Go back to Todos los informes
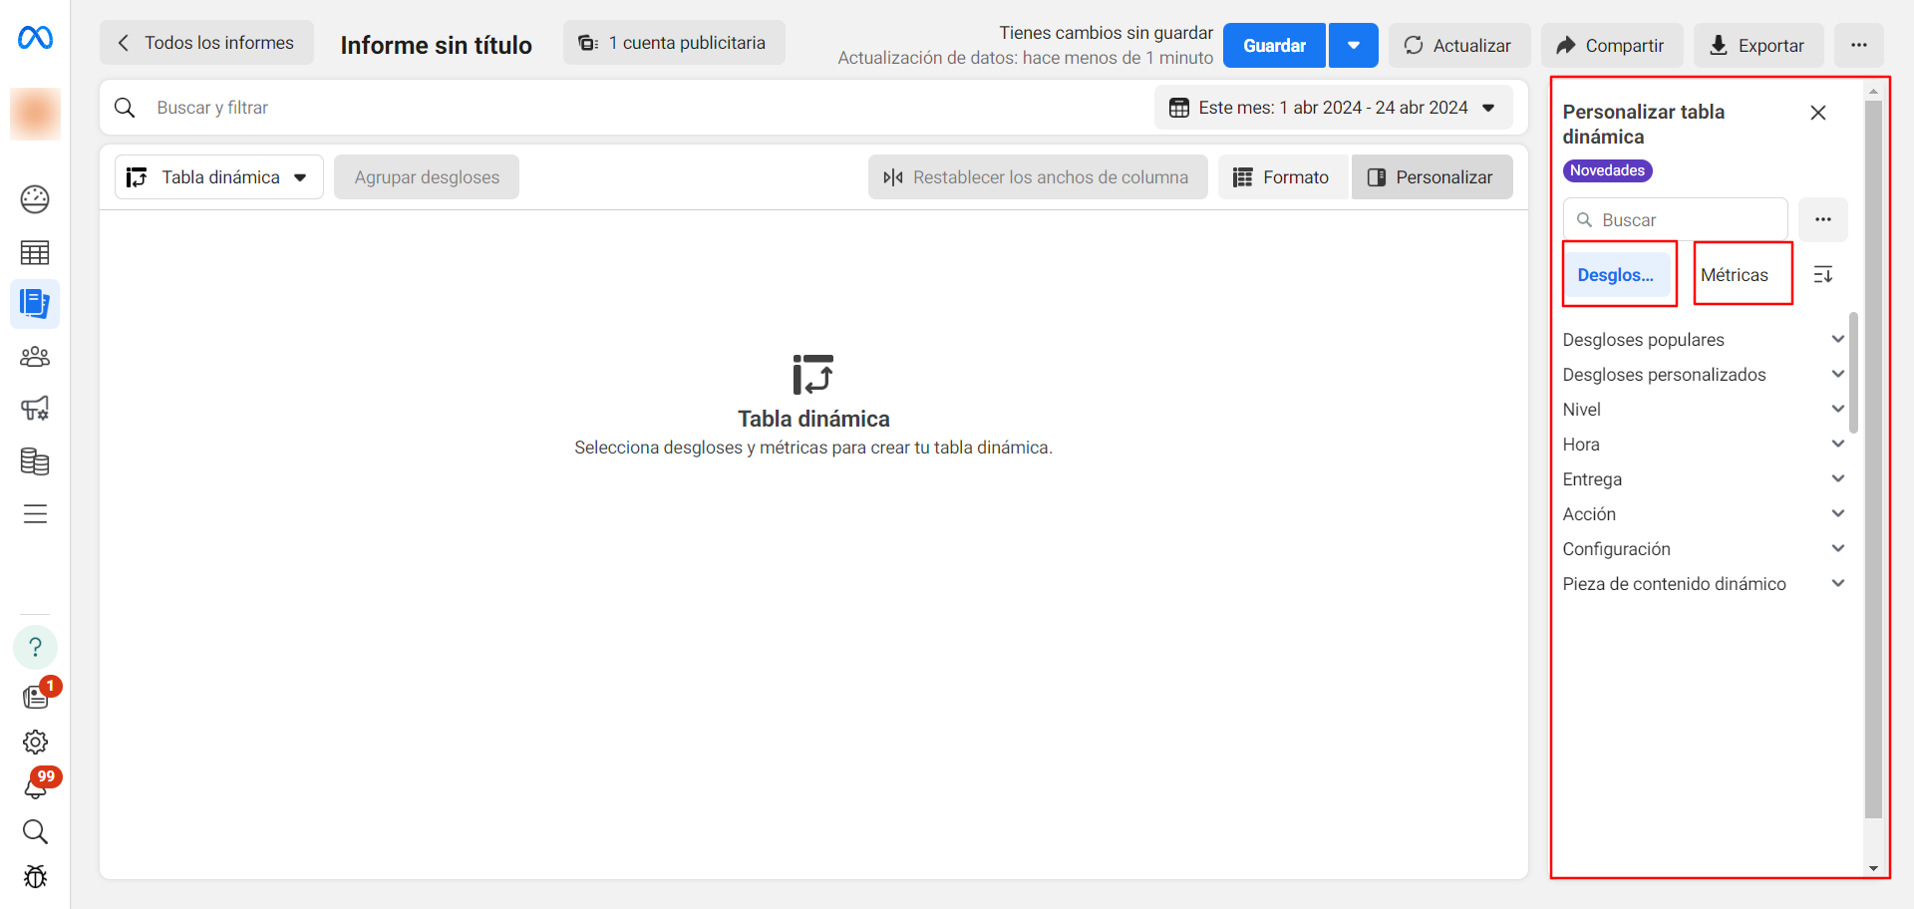 click(x=206, y=43)
